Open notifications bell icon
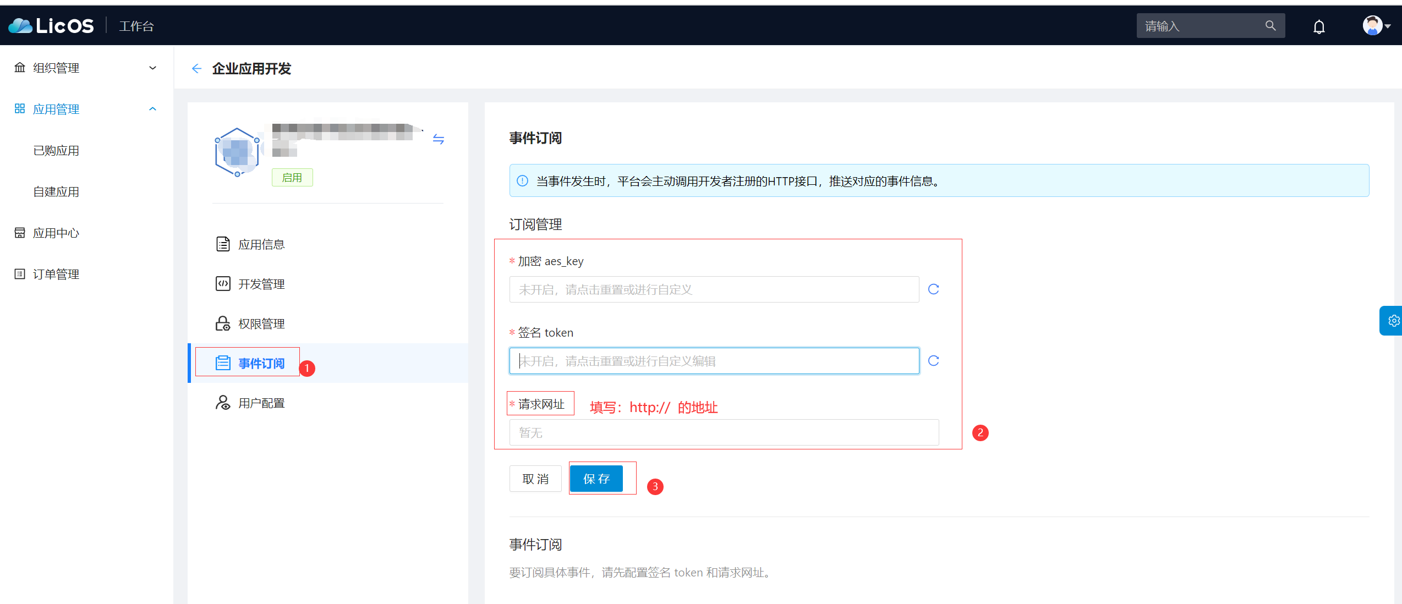 tap(1319, 26)
